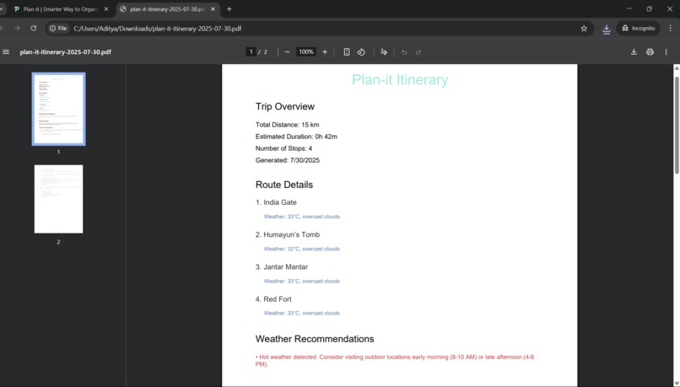The image size is (680, 387).
Task: Click the scroll down arrow
Action: [x=677, y=383]
